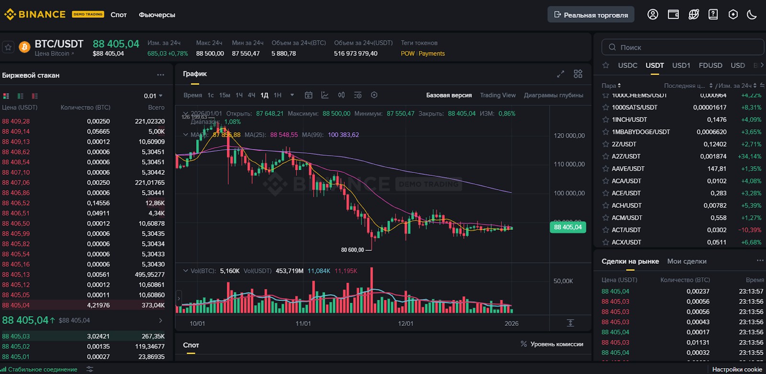The height and width of the screenshot is (374, 766).
Task: Open order book 0.01 precision dropdown
Action: click(153, 96)
